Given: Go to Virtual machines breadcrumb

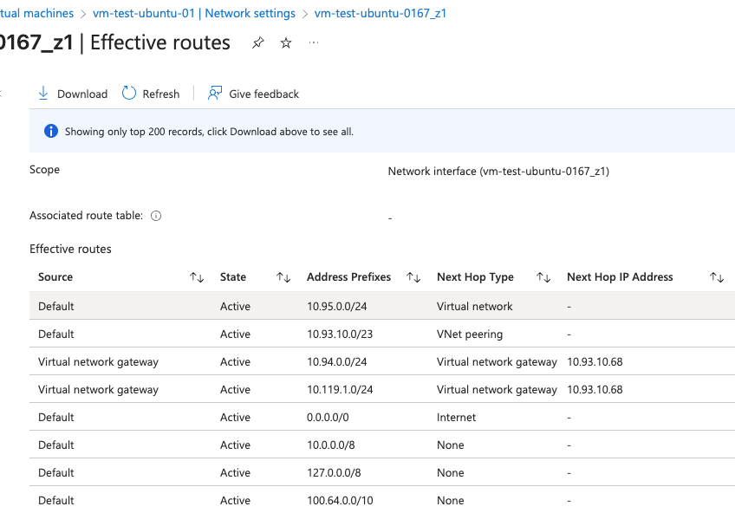Looking at the screenshot, I should 36,13.
